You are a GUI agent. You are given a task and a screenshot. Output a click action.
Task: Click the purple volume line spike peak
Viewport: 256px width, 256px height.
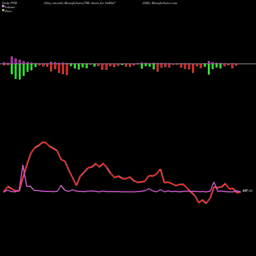[23, 165]
